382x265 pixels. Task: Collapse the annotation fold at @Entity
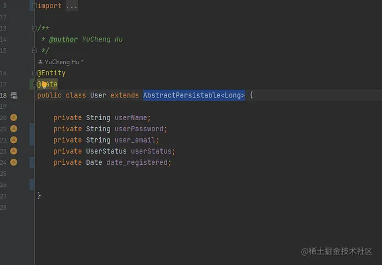(34, 73)
